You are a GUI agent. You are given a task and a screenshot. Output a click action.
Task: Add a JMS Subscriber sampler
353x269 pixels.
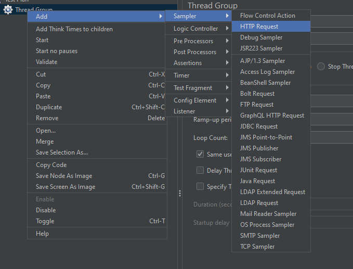(x=271, y=159)
